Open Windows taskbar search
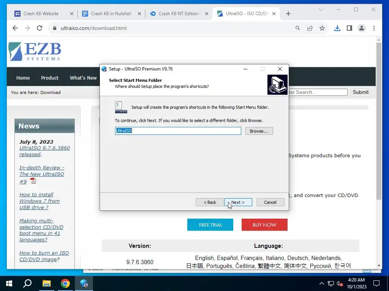This screenshot has height=291, width=389. [x=27, y=283]
